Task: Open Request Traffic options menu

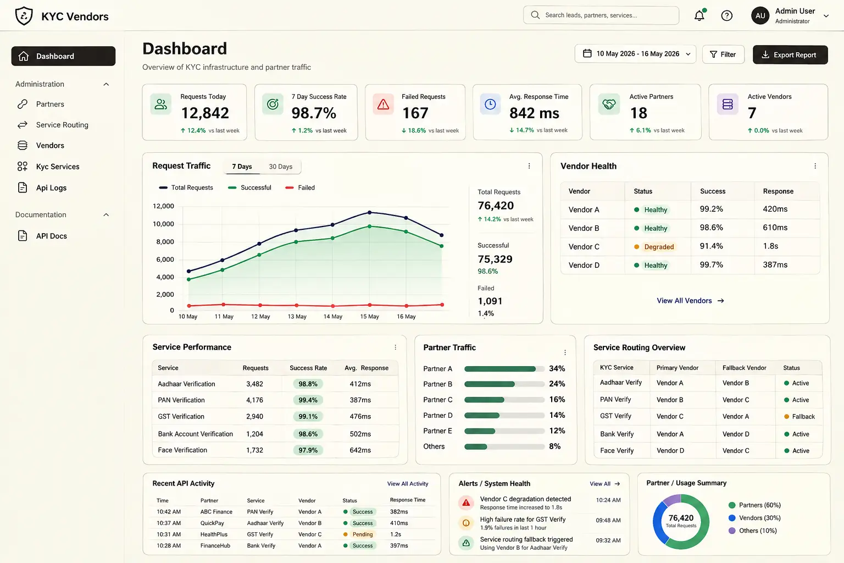Action: 529,166
